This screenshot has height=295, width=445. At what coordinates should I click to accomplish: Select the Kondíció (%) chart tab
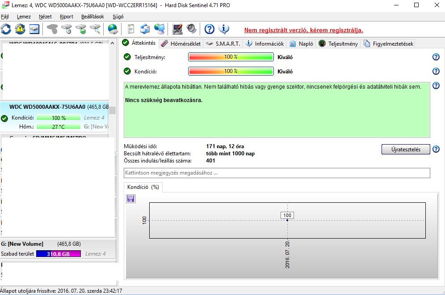(x=143, y=187)
